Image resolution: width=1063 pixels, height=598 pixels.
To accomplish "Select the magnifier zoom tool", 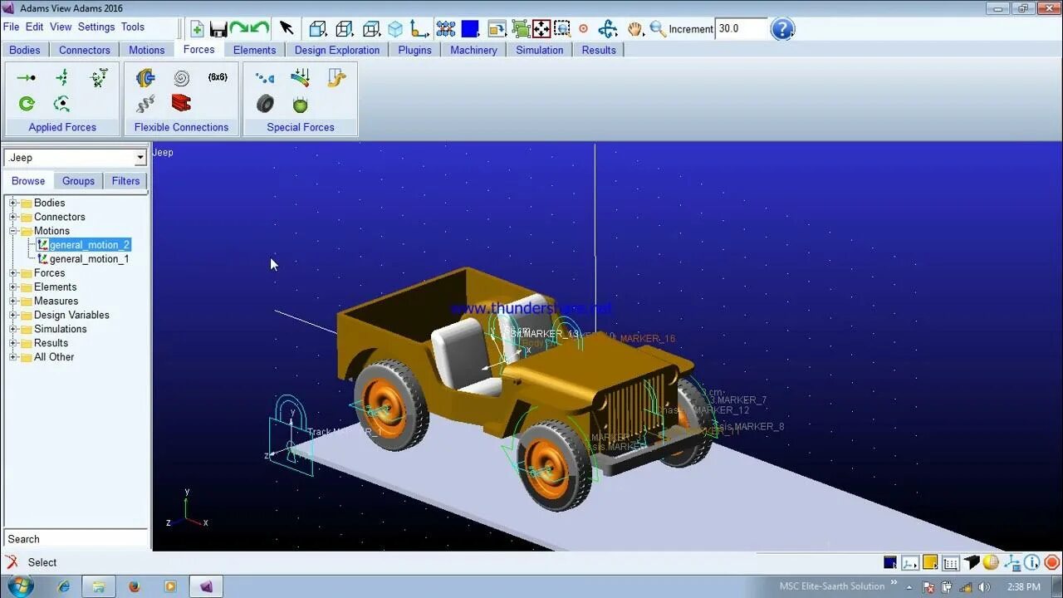I will pyautogui.click(x=658, y=29).
